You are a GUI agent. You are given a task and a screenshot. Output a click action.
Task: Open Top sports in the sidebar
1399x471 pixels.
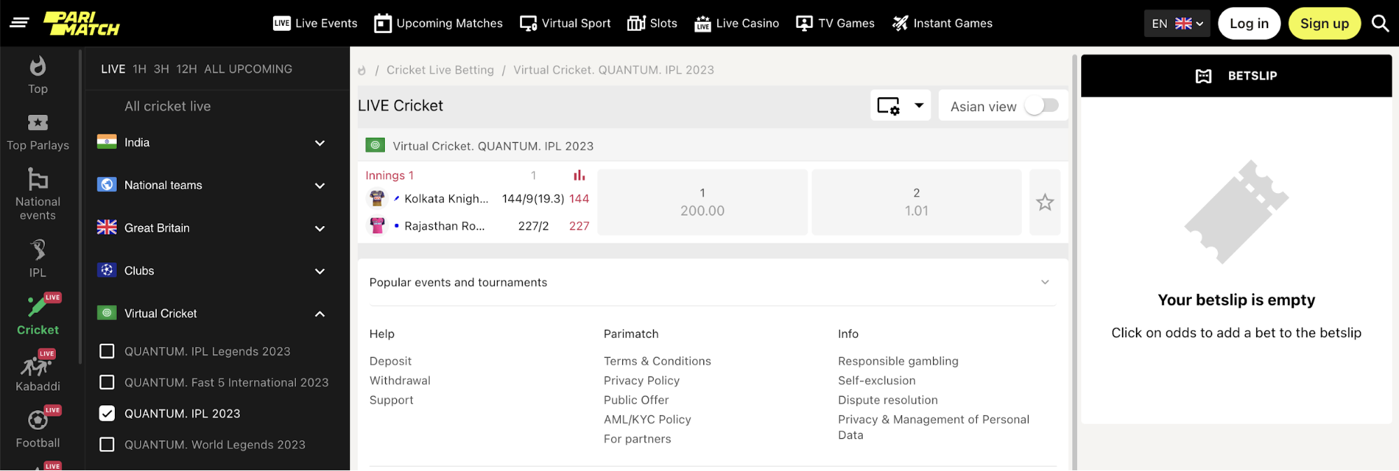pos(38,75)
